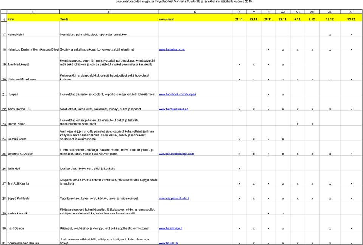Click the 'Käsineet, korukäsine-' product cell
Image resolution: width=363 pixels, height=245 pixels.
pyautogui.click(x=109, y=222)
